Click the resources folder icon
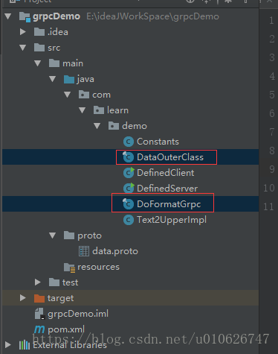Screen dimensions: 278x354 pyautogui.click(x=69, y=268)
